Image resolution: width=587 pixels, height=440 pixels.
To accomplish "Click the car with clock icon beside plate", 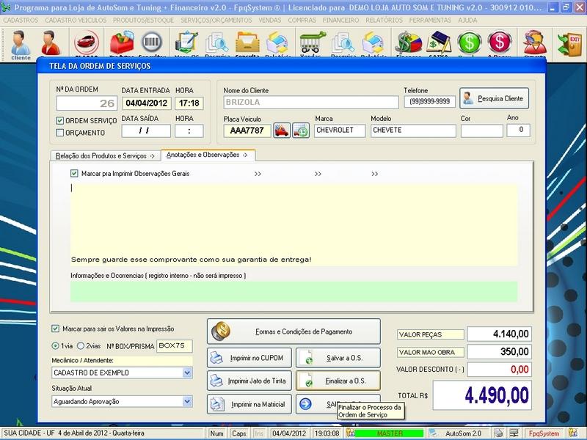I will 301,131.
